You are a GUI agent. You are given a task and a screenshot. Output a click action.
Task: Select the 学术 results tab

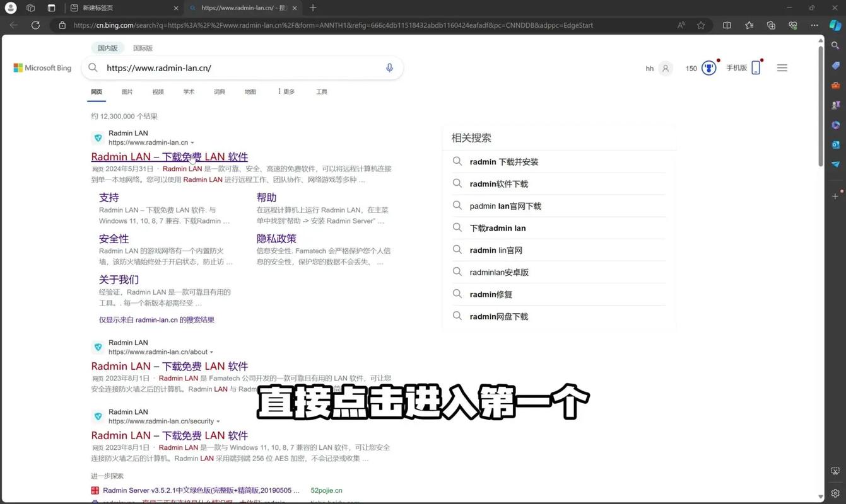point(189,92)
